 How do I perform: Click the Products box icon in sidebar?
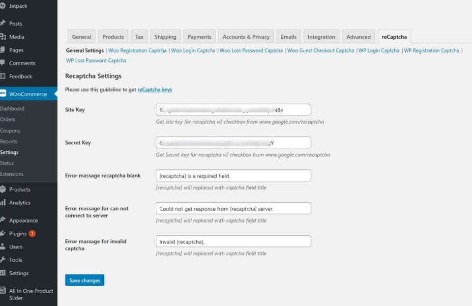(x=3, y=189)
